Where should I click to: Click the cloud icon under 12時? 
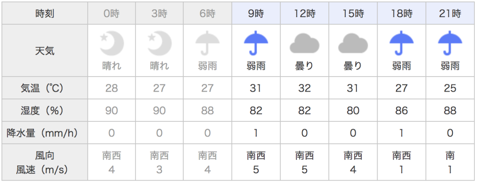click(x=304, y=43)
